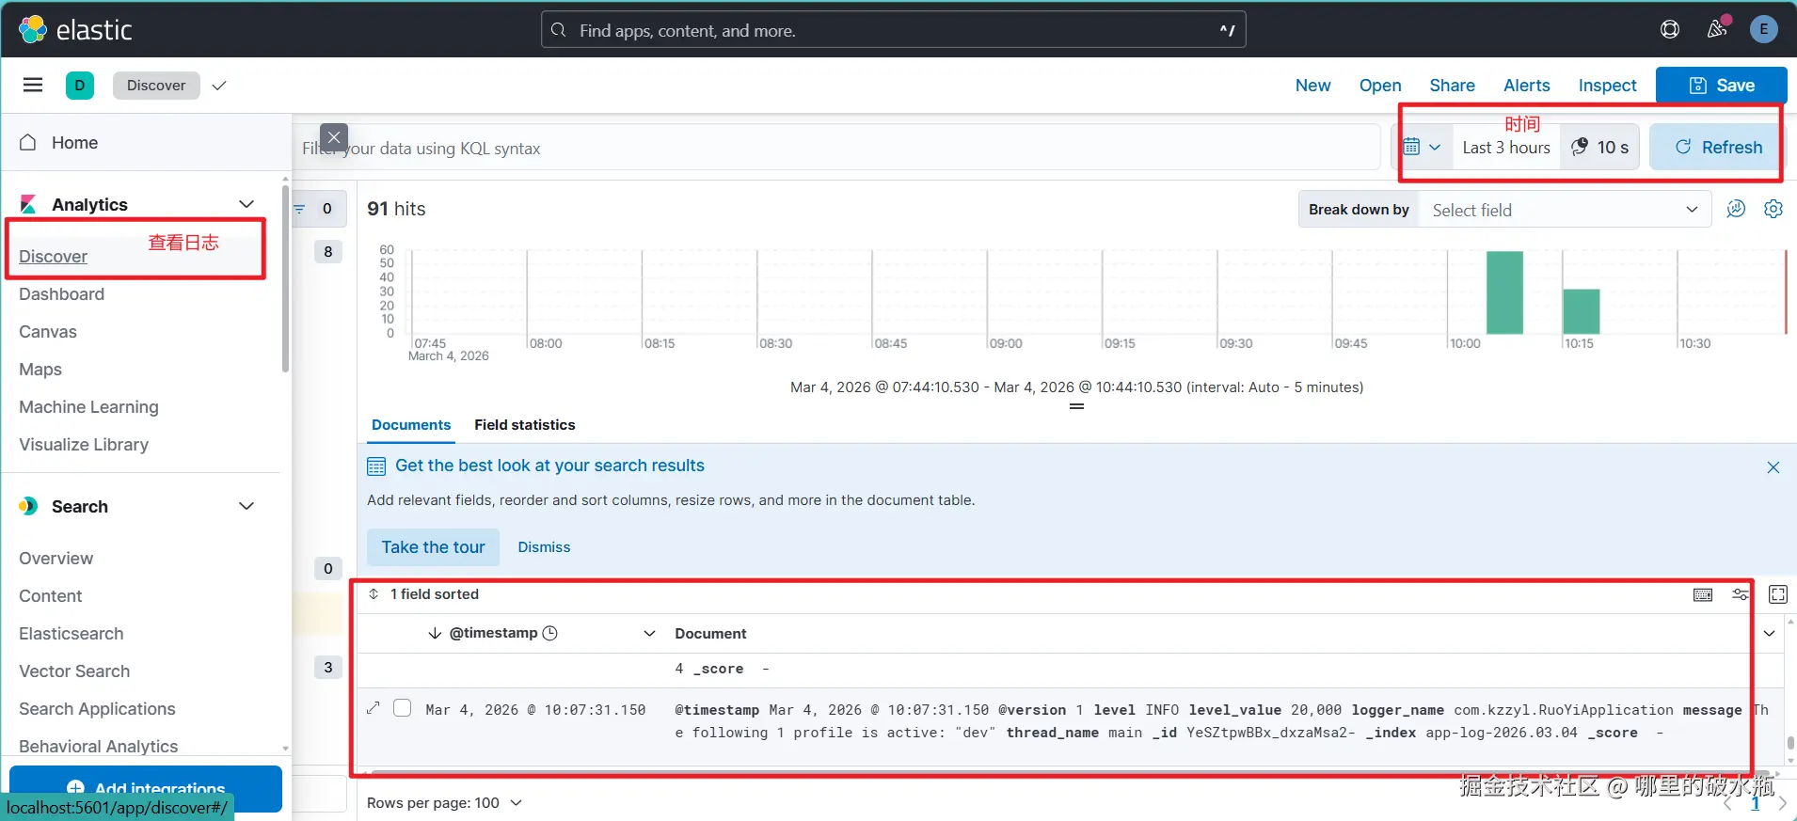1797x821 pixels.
Task: Dismiss the tour callout
Action: [544, 547]
